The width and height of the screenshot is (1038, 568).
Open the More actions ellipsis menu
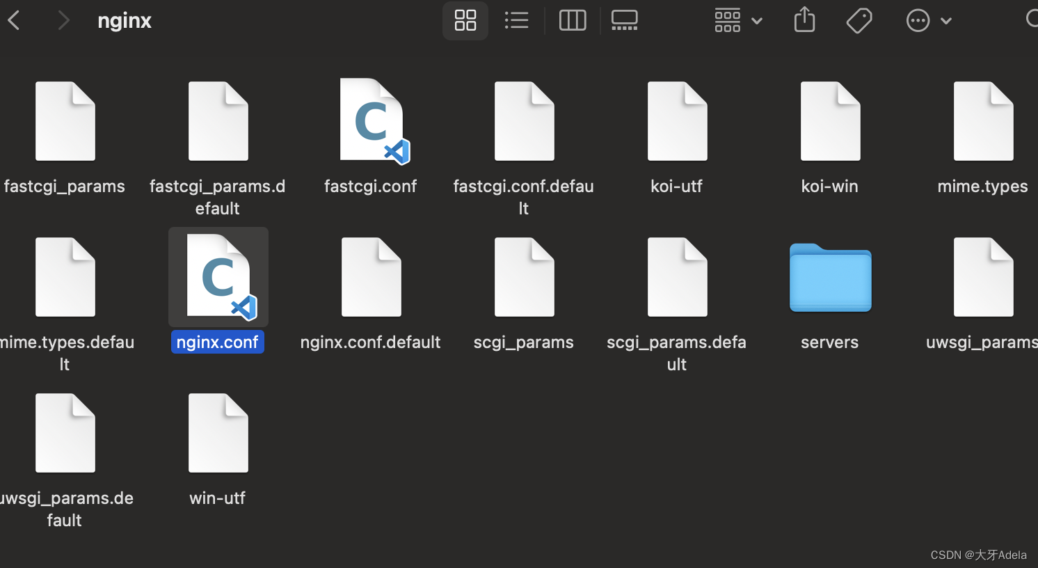918,20
